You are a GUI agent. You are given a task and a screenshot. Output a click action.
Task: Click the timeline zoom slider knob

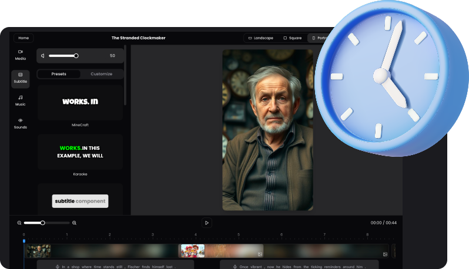click(42, 223)
